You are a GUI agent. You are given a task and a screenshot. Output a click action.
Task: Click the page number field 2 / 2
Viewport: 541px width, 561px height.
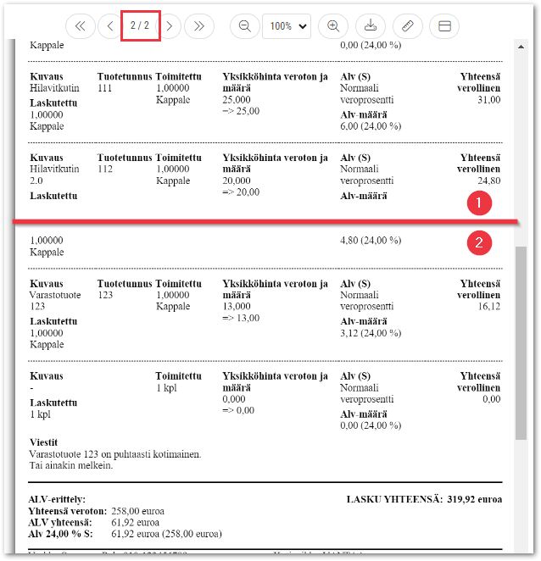tap(140, 25)
